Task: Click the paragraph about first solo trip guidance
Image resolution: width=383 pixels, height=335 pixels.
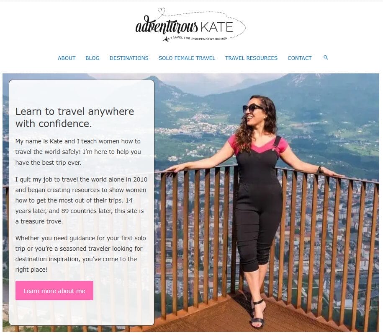Action: point(81,254)
